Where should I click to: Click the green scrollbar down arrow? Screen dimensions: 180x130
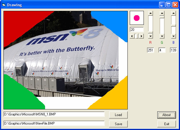(x=162, y=36)
